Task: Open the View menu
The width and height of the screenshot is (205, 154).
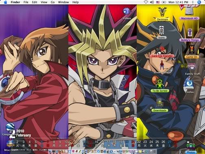Action: pyautogui.click(x=44, y=2)
